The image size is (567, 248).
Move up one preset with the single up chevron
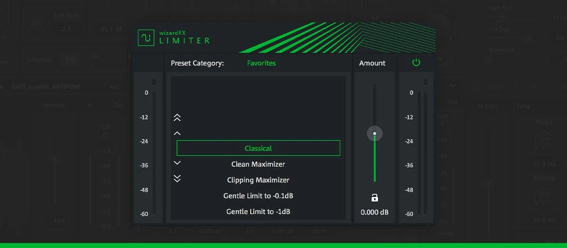(x=177, y=133)
